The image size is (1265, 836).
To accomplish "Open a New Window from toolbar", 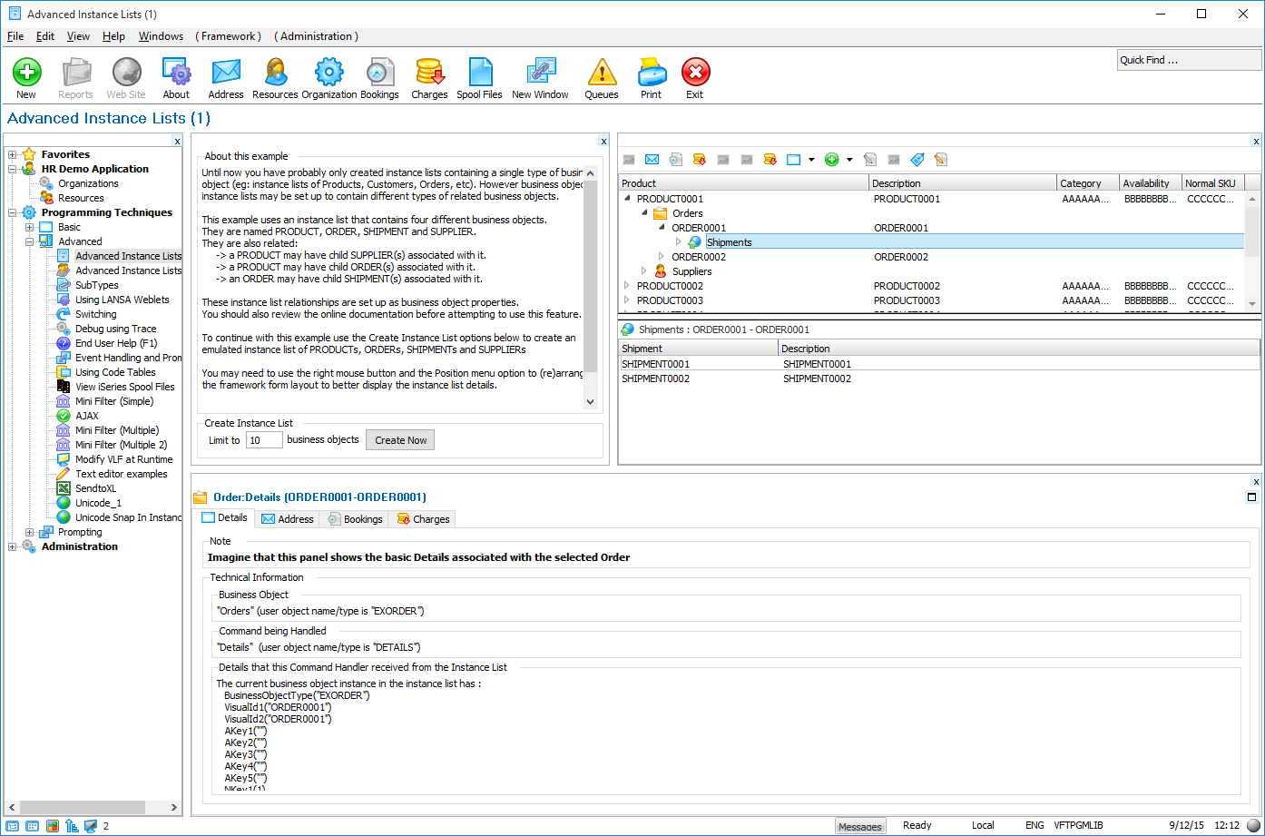I will [x=540, y=73].
